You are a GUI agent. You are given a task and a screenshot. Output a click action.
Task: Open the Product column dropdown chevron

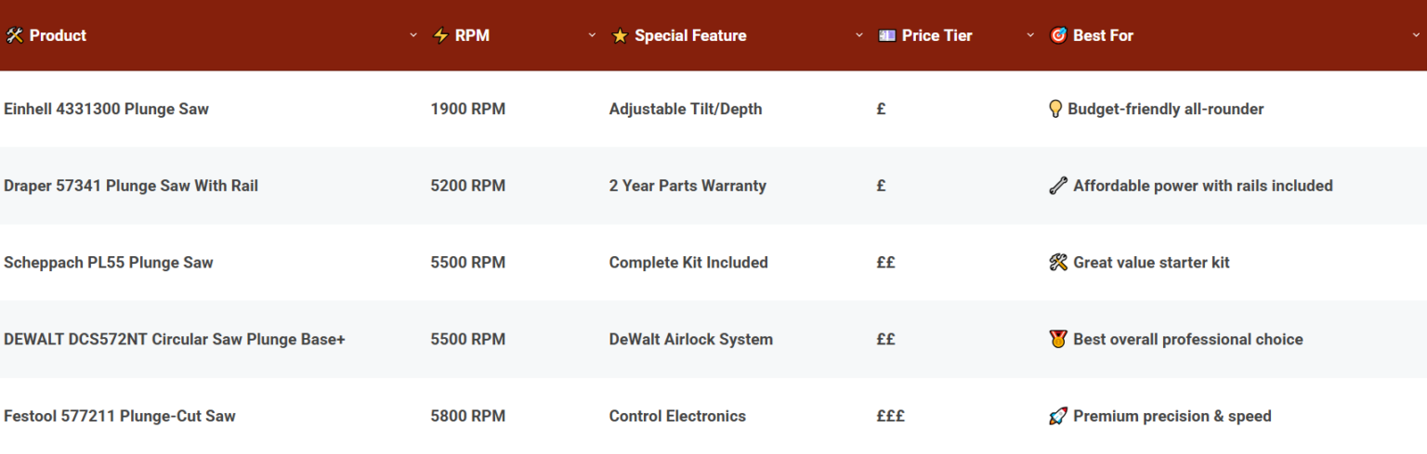413,35
